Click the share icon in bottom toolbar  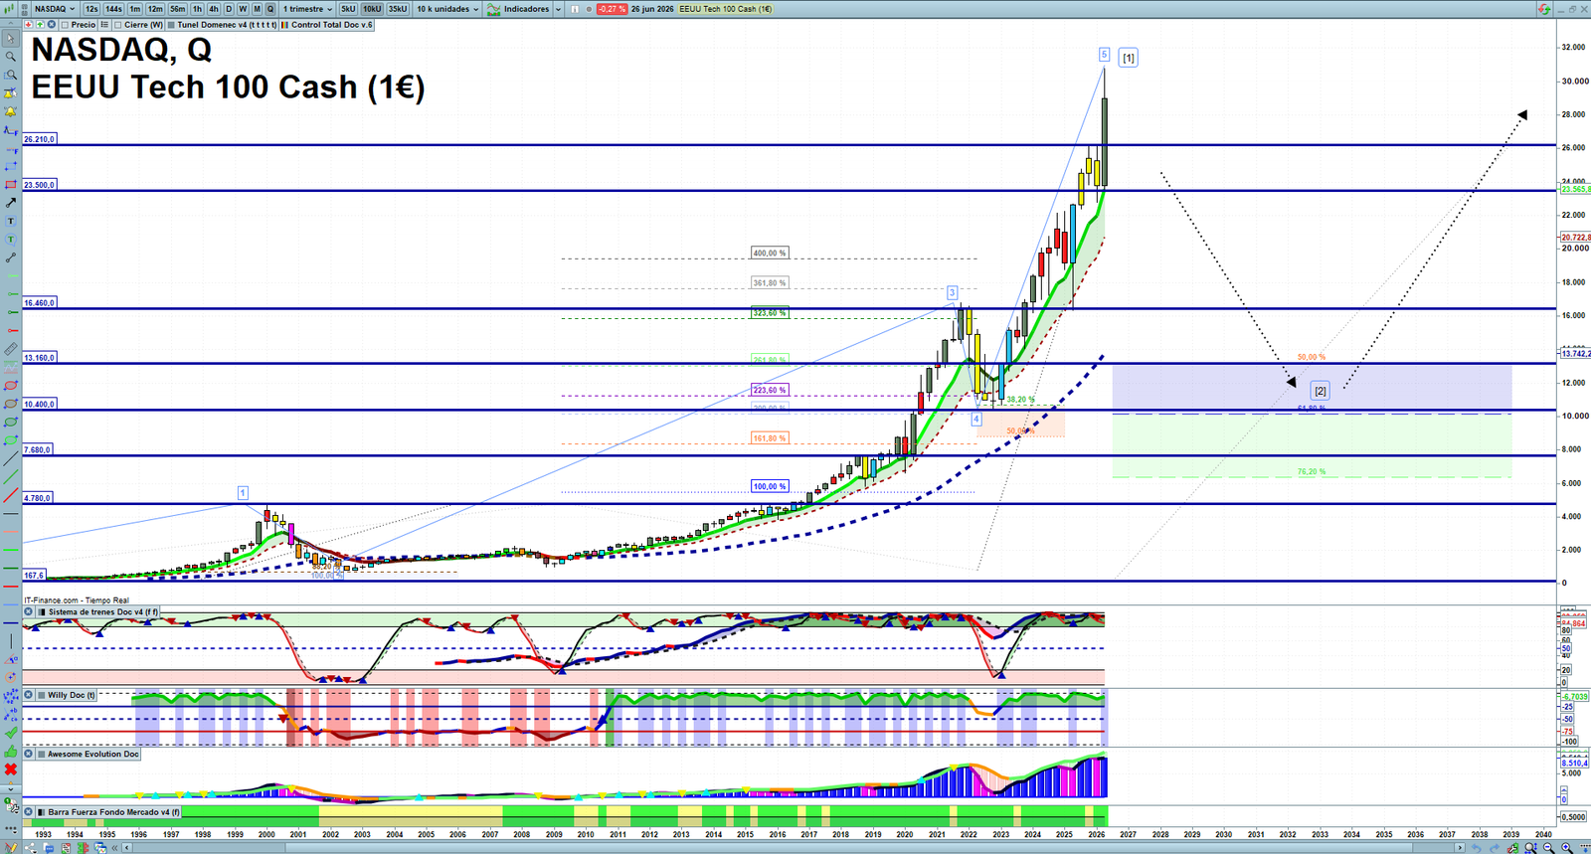(x=30, y=848)
